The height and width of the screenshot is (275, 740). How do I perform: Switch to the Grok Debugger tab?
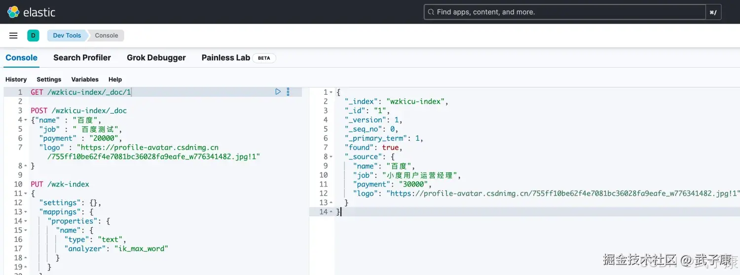tap(156, 58)
